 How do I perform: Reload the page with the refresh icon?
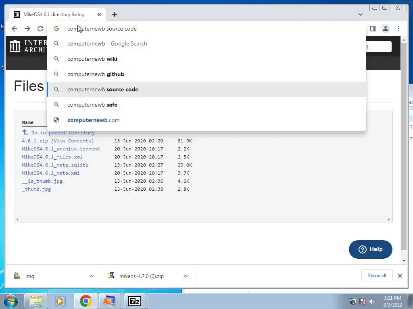click(40, 29)
